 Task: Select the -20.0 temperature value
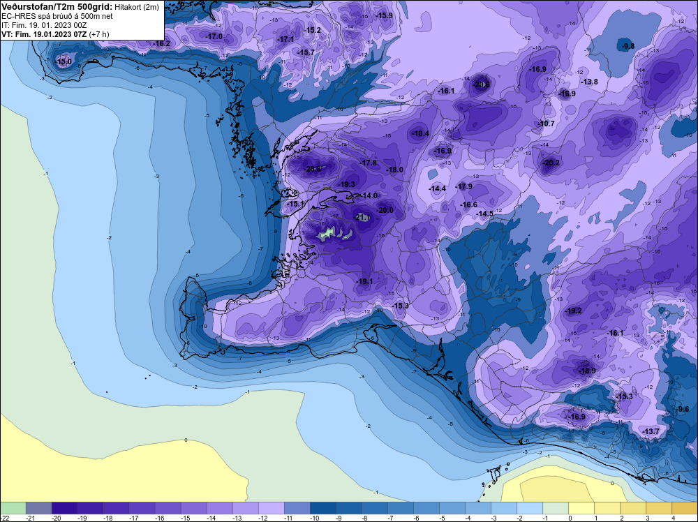[385, 210]
